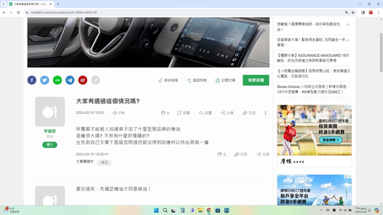This screenshot has height=215, width=383.
Task: Go back to list via 返回列表
Action: tap(197, 80)
